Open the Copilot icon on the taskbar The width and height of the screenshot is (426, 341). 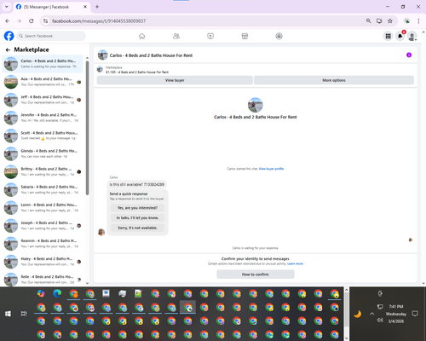(41, 293)
